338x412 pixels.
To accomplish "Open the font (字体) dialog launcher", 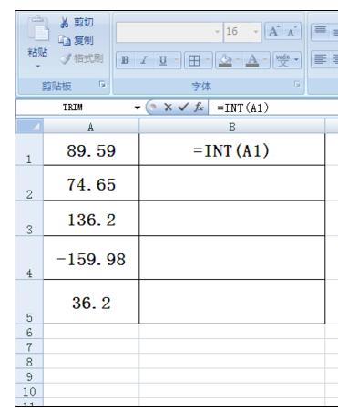I will click(x=298, y=84).
